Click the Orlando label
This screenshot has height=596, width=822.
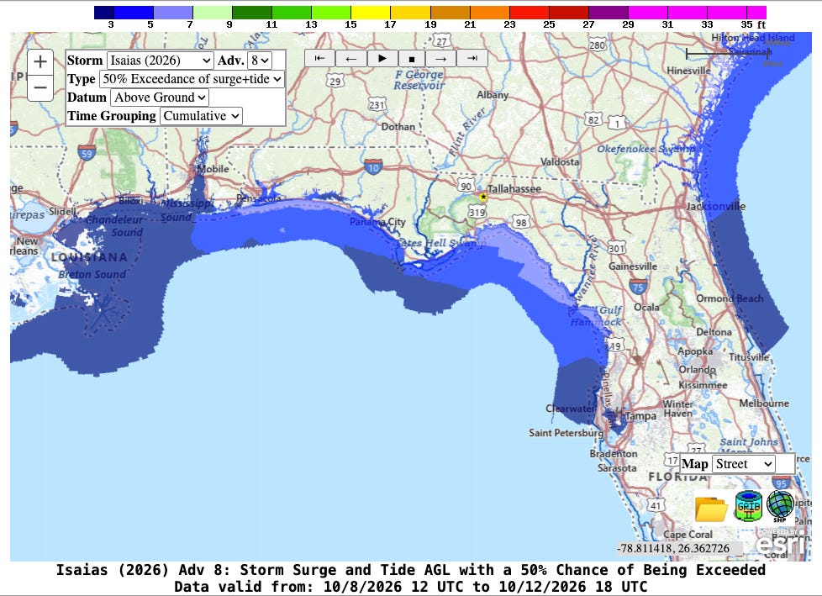(x=698, y=369)
